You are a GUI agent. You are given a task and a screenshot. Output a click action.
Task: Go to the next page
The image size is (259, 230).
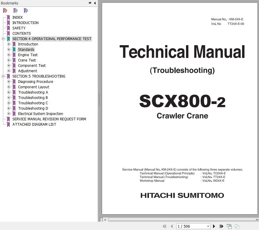214,226
